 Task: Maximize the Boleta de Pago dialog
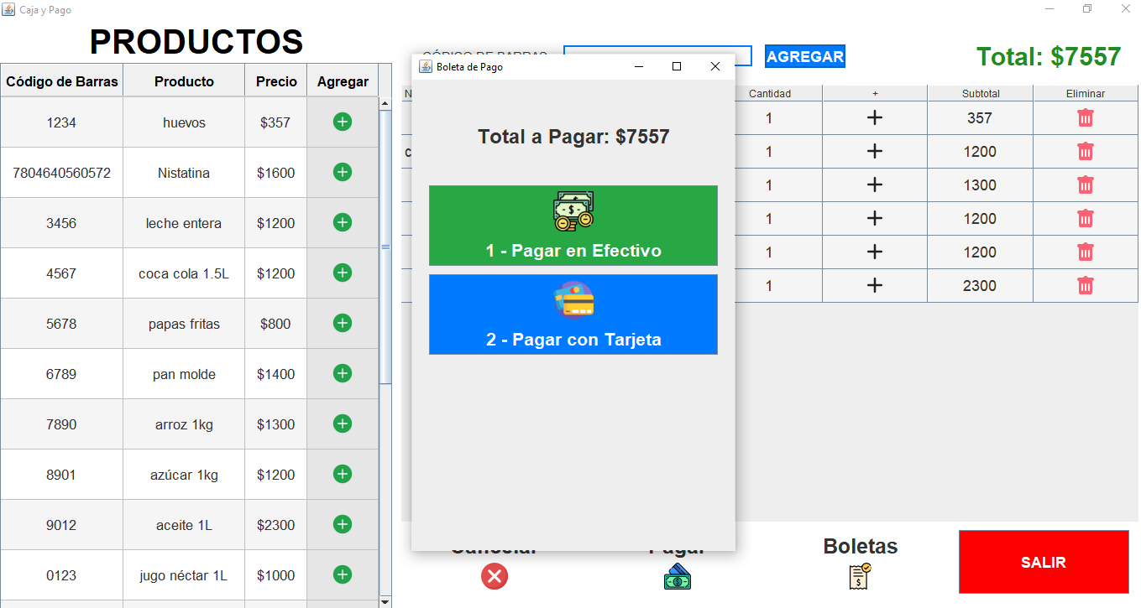click(677, 66)
